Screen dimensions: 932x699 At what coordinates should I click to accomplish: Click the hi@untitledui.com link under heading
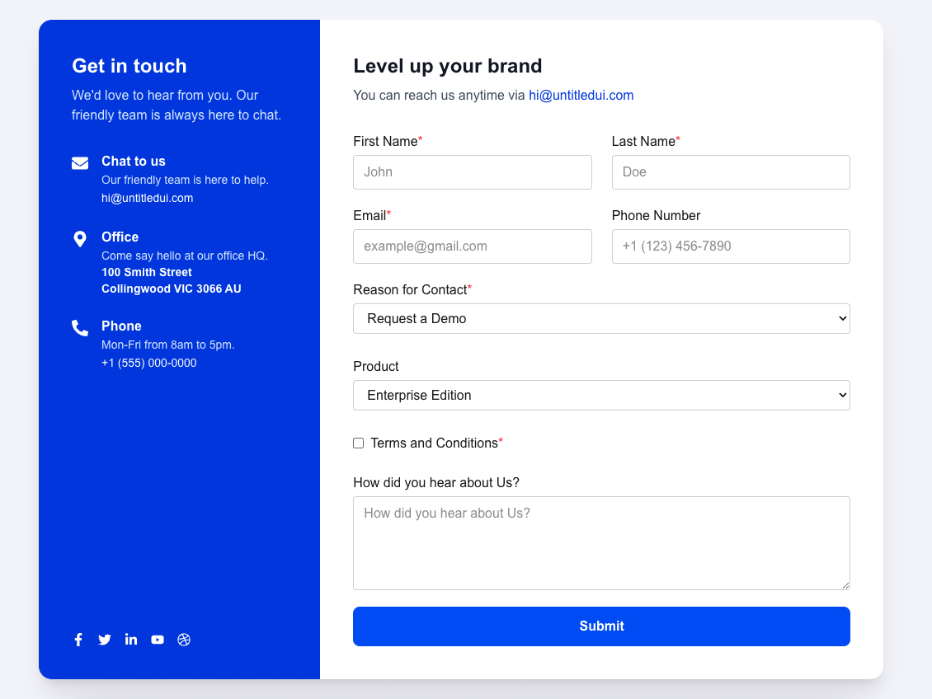[x=581, y=96]
